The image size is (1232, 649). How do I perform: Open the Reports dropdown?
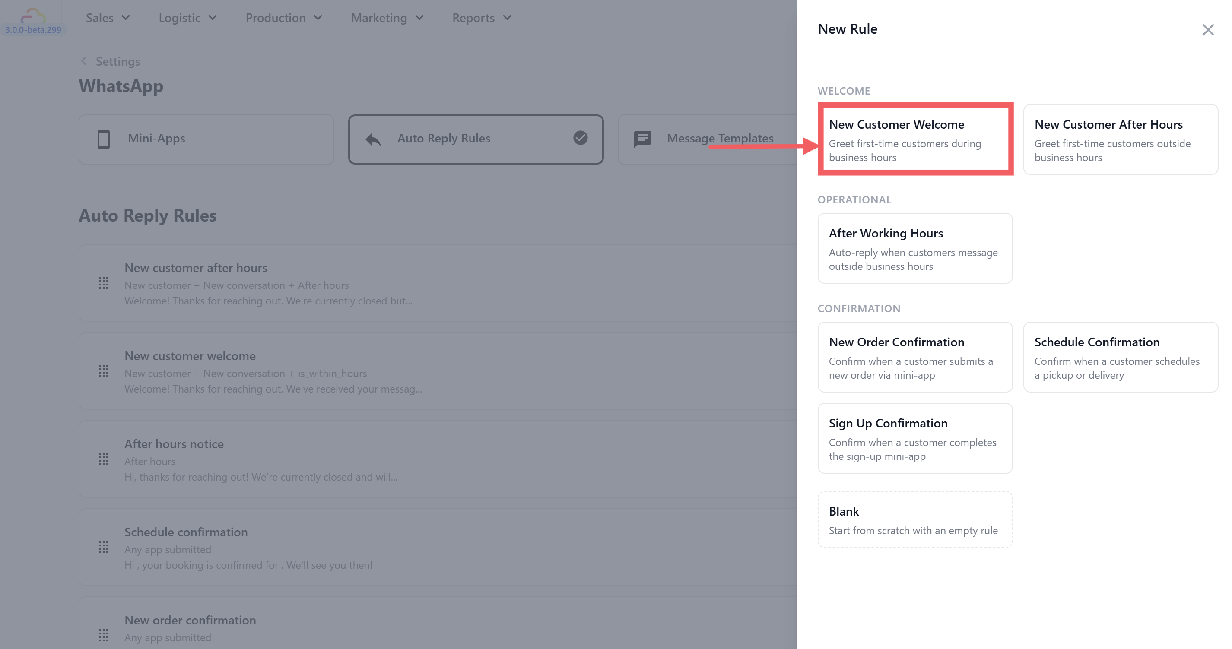point(482,18)
